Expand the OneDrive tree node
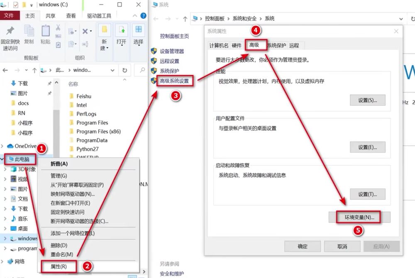The width and height of the screenshot is (415, 278). click(x=2, y=146)
